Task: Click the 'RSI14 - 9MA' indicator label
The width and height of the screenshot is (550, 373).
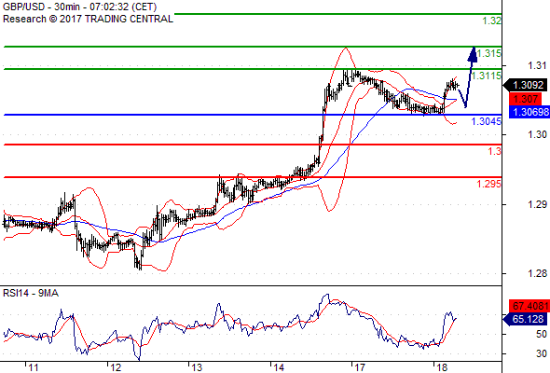Action: [x=31, y=293]
